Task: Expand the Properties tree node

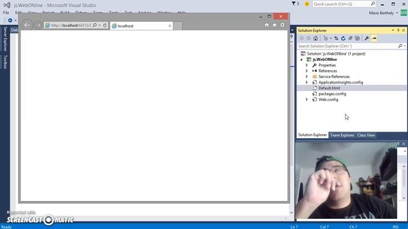Action: [307, 65]
